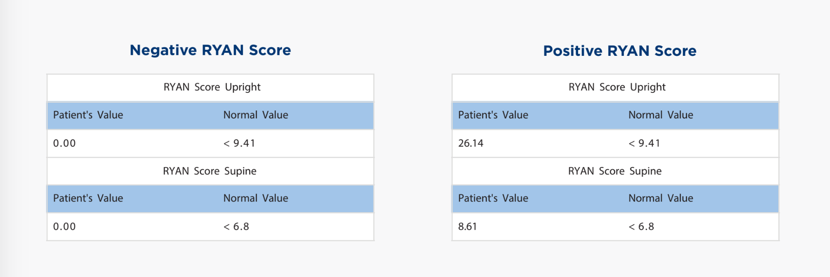Viewport: 830px width, 277px height.
Task: Click upright Normal Value header in Positive table
Action: tap(661, 115)
